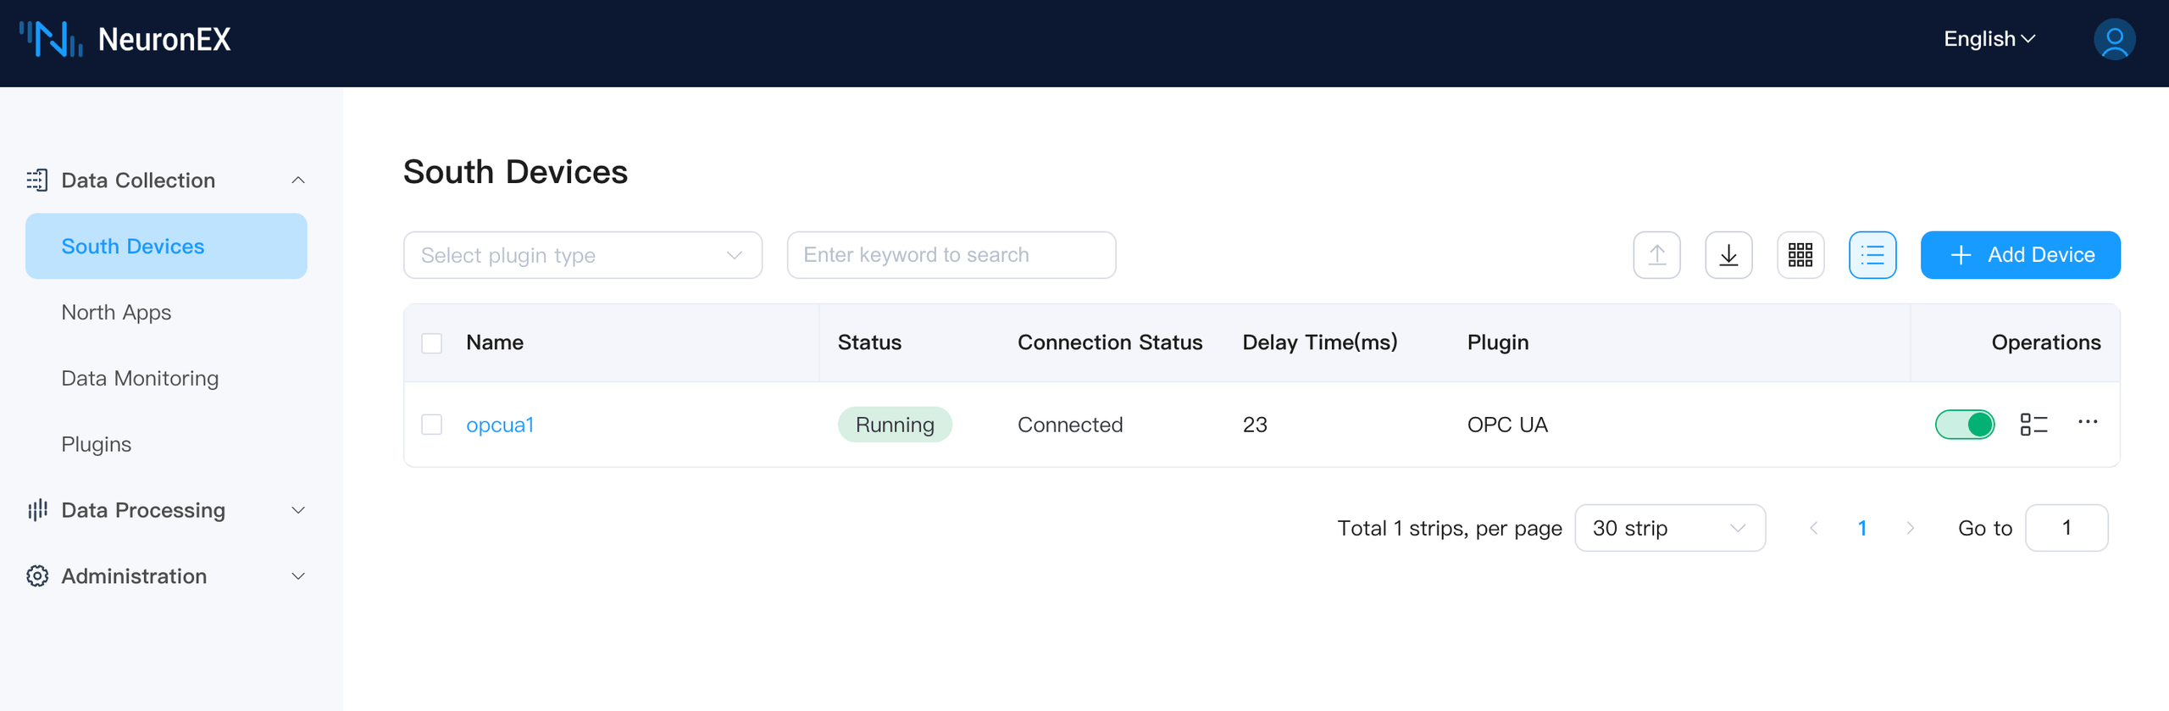
Task: Open opcua1 group list icon
Action: tap(2033, 425)
